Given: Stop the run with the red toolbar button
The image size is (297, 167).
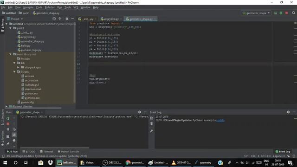Looking at the screenshot, I should coord(287,13).
